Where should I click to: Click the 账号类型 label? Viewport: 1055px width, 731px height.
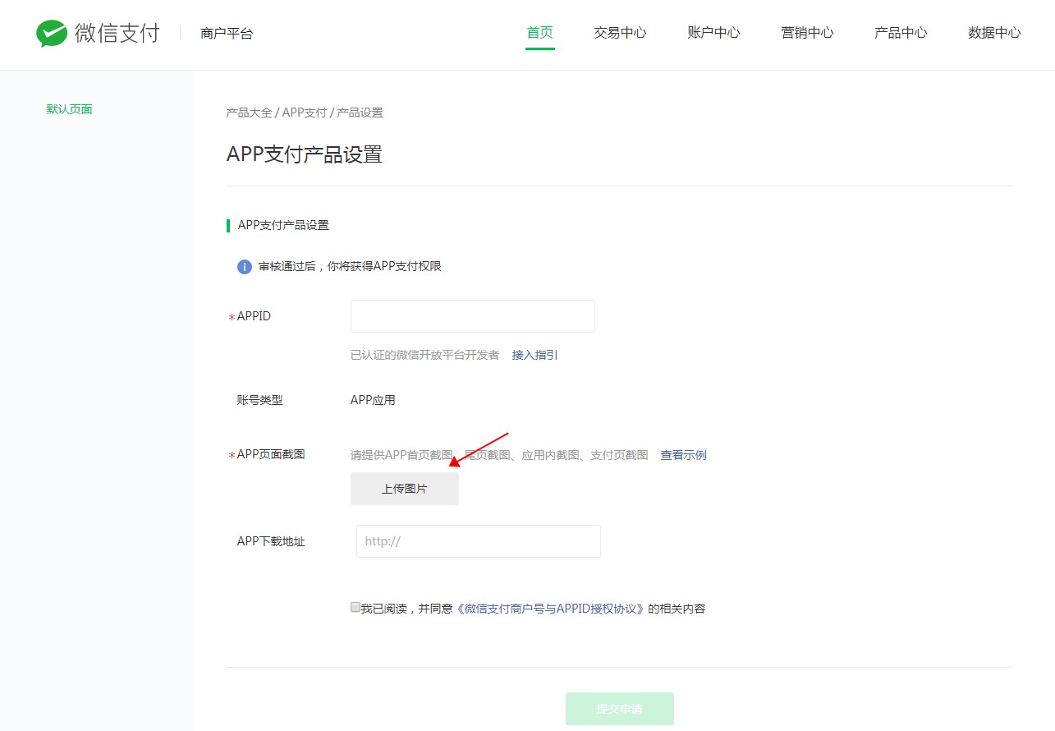click(259, 400)
